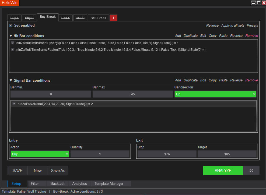266x195 pixels.
Task: Collapse the Signal Bar conditions section
Action: (x=11, y=80)
